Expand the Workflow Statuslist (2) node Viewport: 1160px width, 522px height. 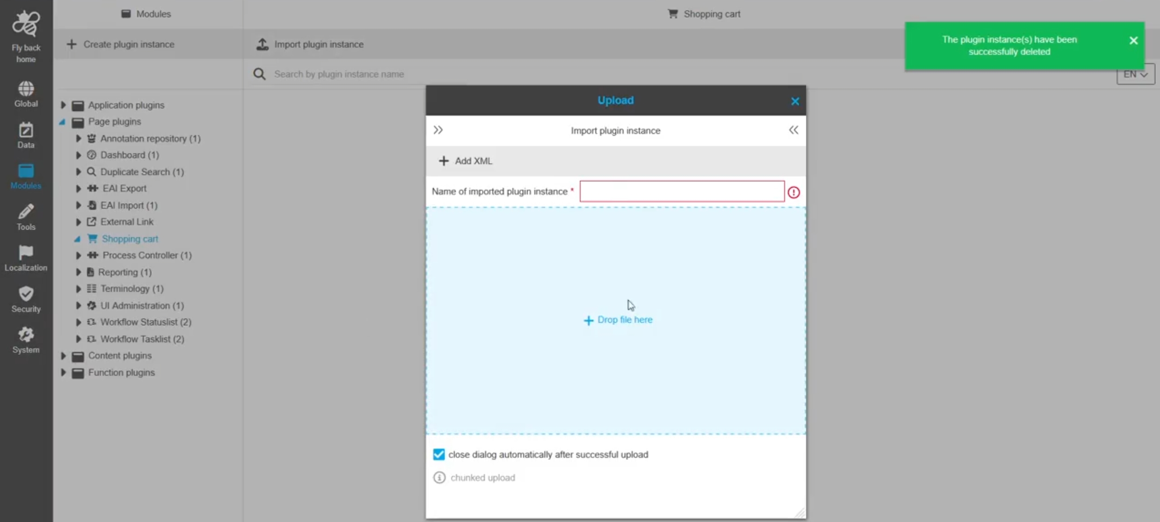[x=78, y=322]
